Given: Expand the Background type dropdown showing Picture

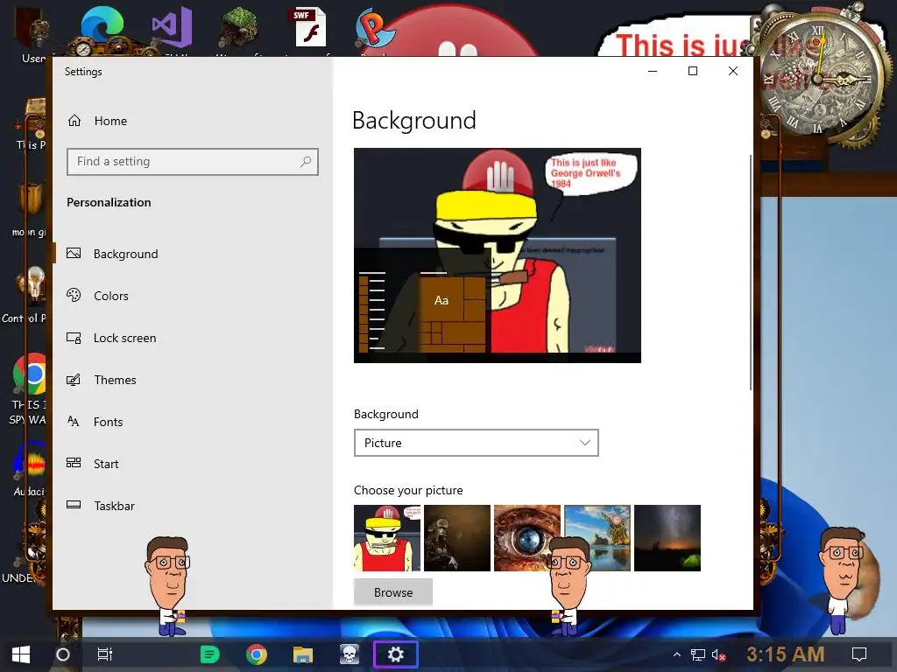Looking at the screenshot, I should 476,443.
